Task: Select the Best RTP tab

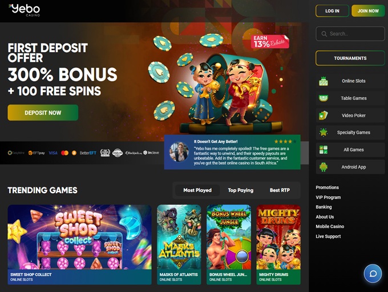Action: click(x=280, y=190)
